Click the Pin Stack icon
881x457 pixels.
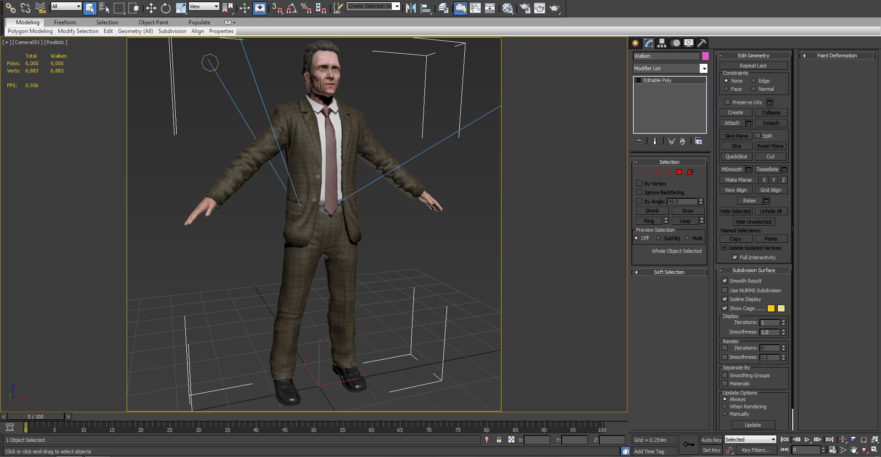[x=639, y=141]
